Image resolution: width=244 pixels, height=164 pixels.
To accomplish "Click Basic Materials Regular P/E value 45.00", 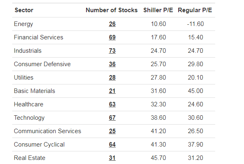I will pyautogui.click(x=195, y=91).
